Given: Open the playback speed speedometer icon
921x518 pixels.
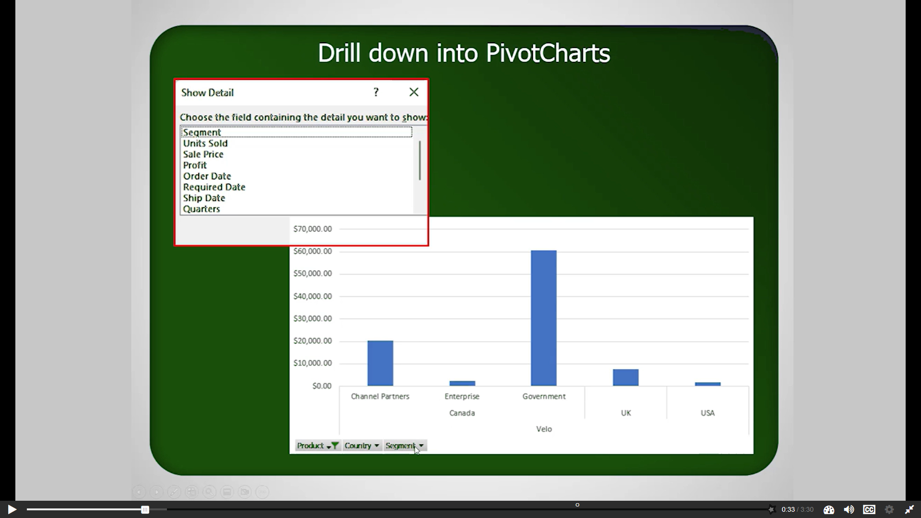Looking at the screenshot, I should coord(829,509).
